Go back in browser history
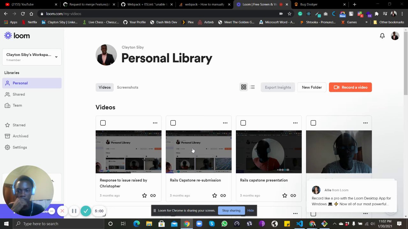The height and width of the screenshot is (229, 408). point(6,14)
